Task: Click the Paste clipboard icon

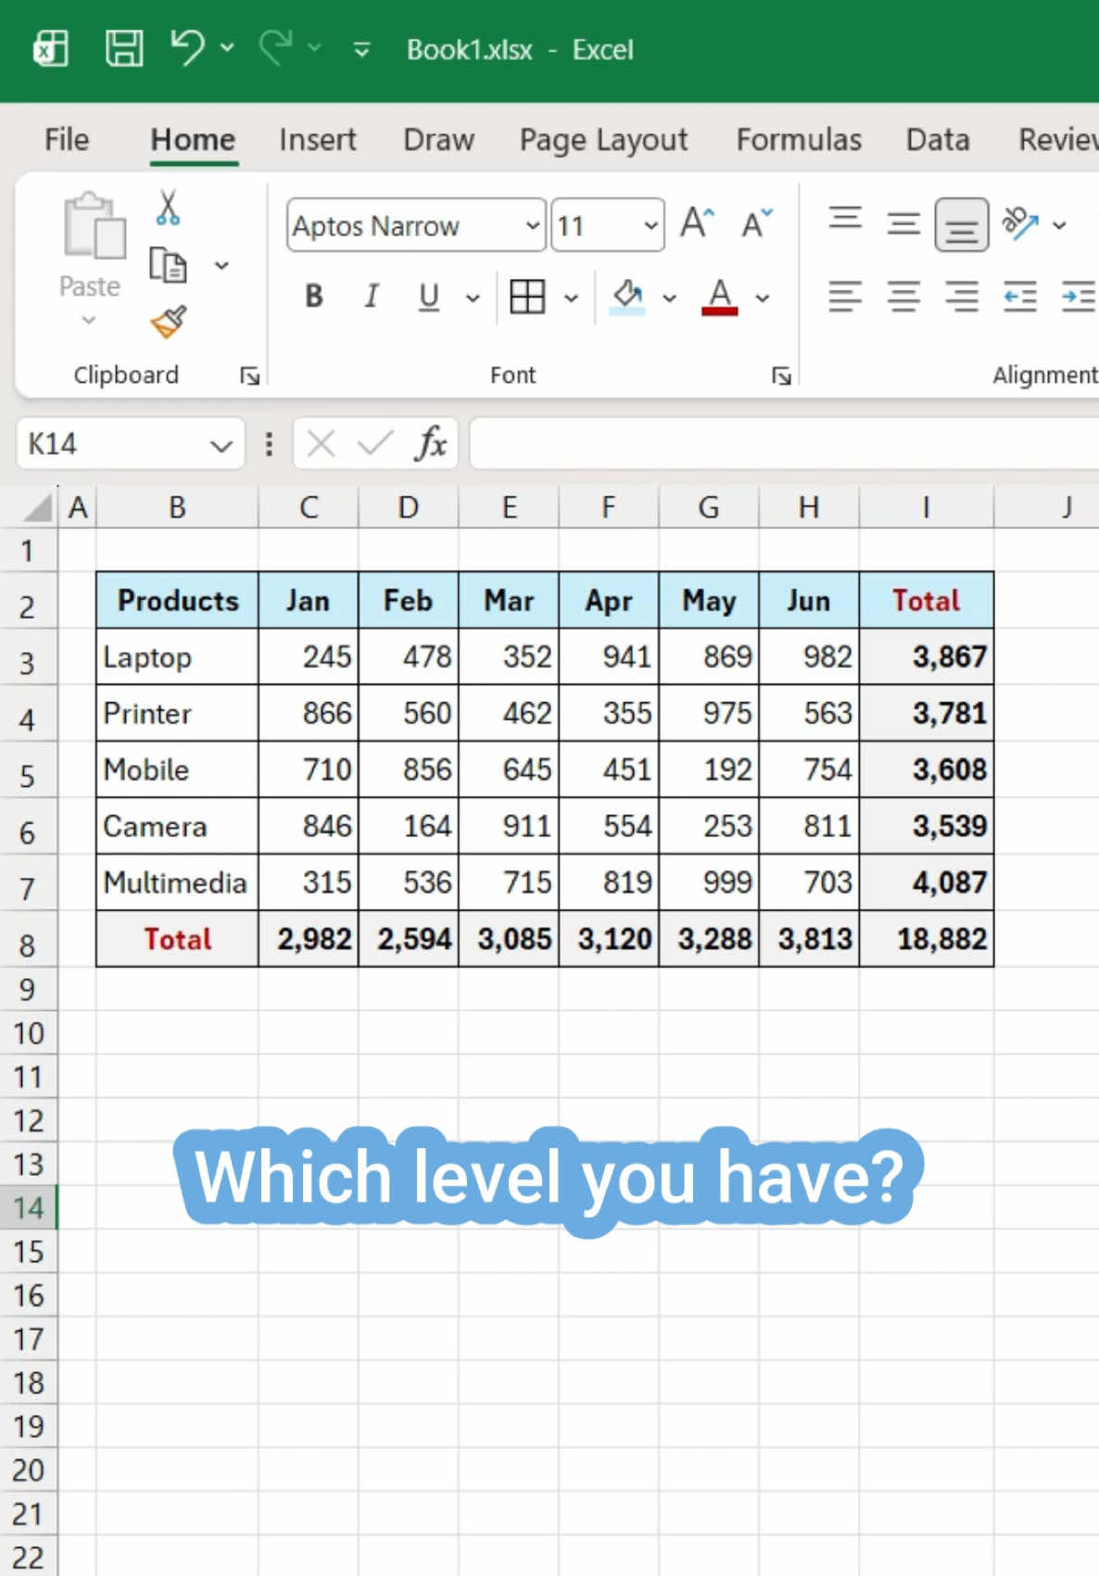Action: (94, 225)
